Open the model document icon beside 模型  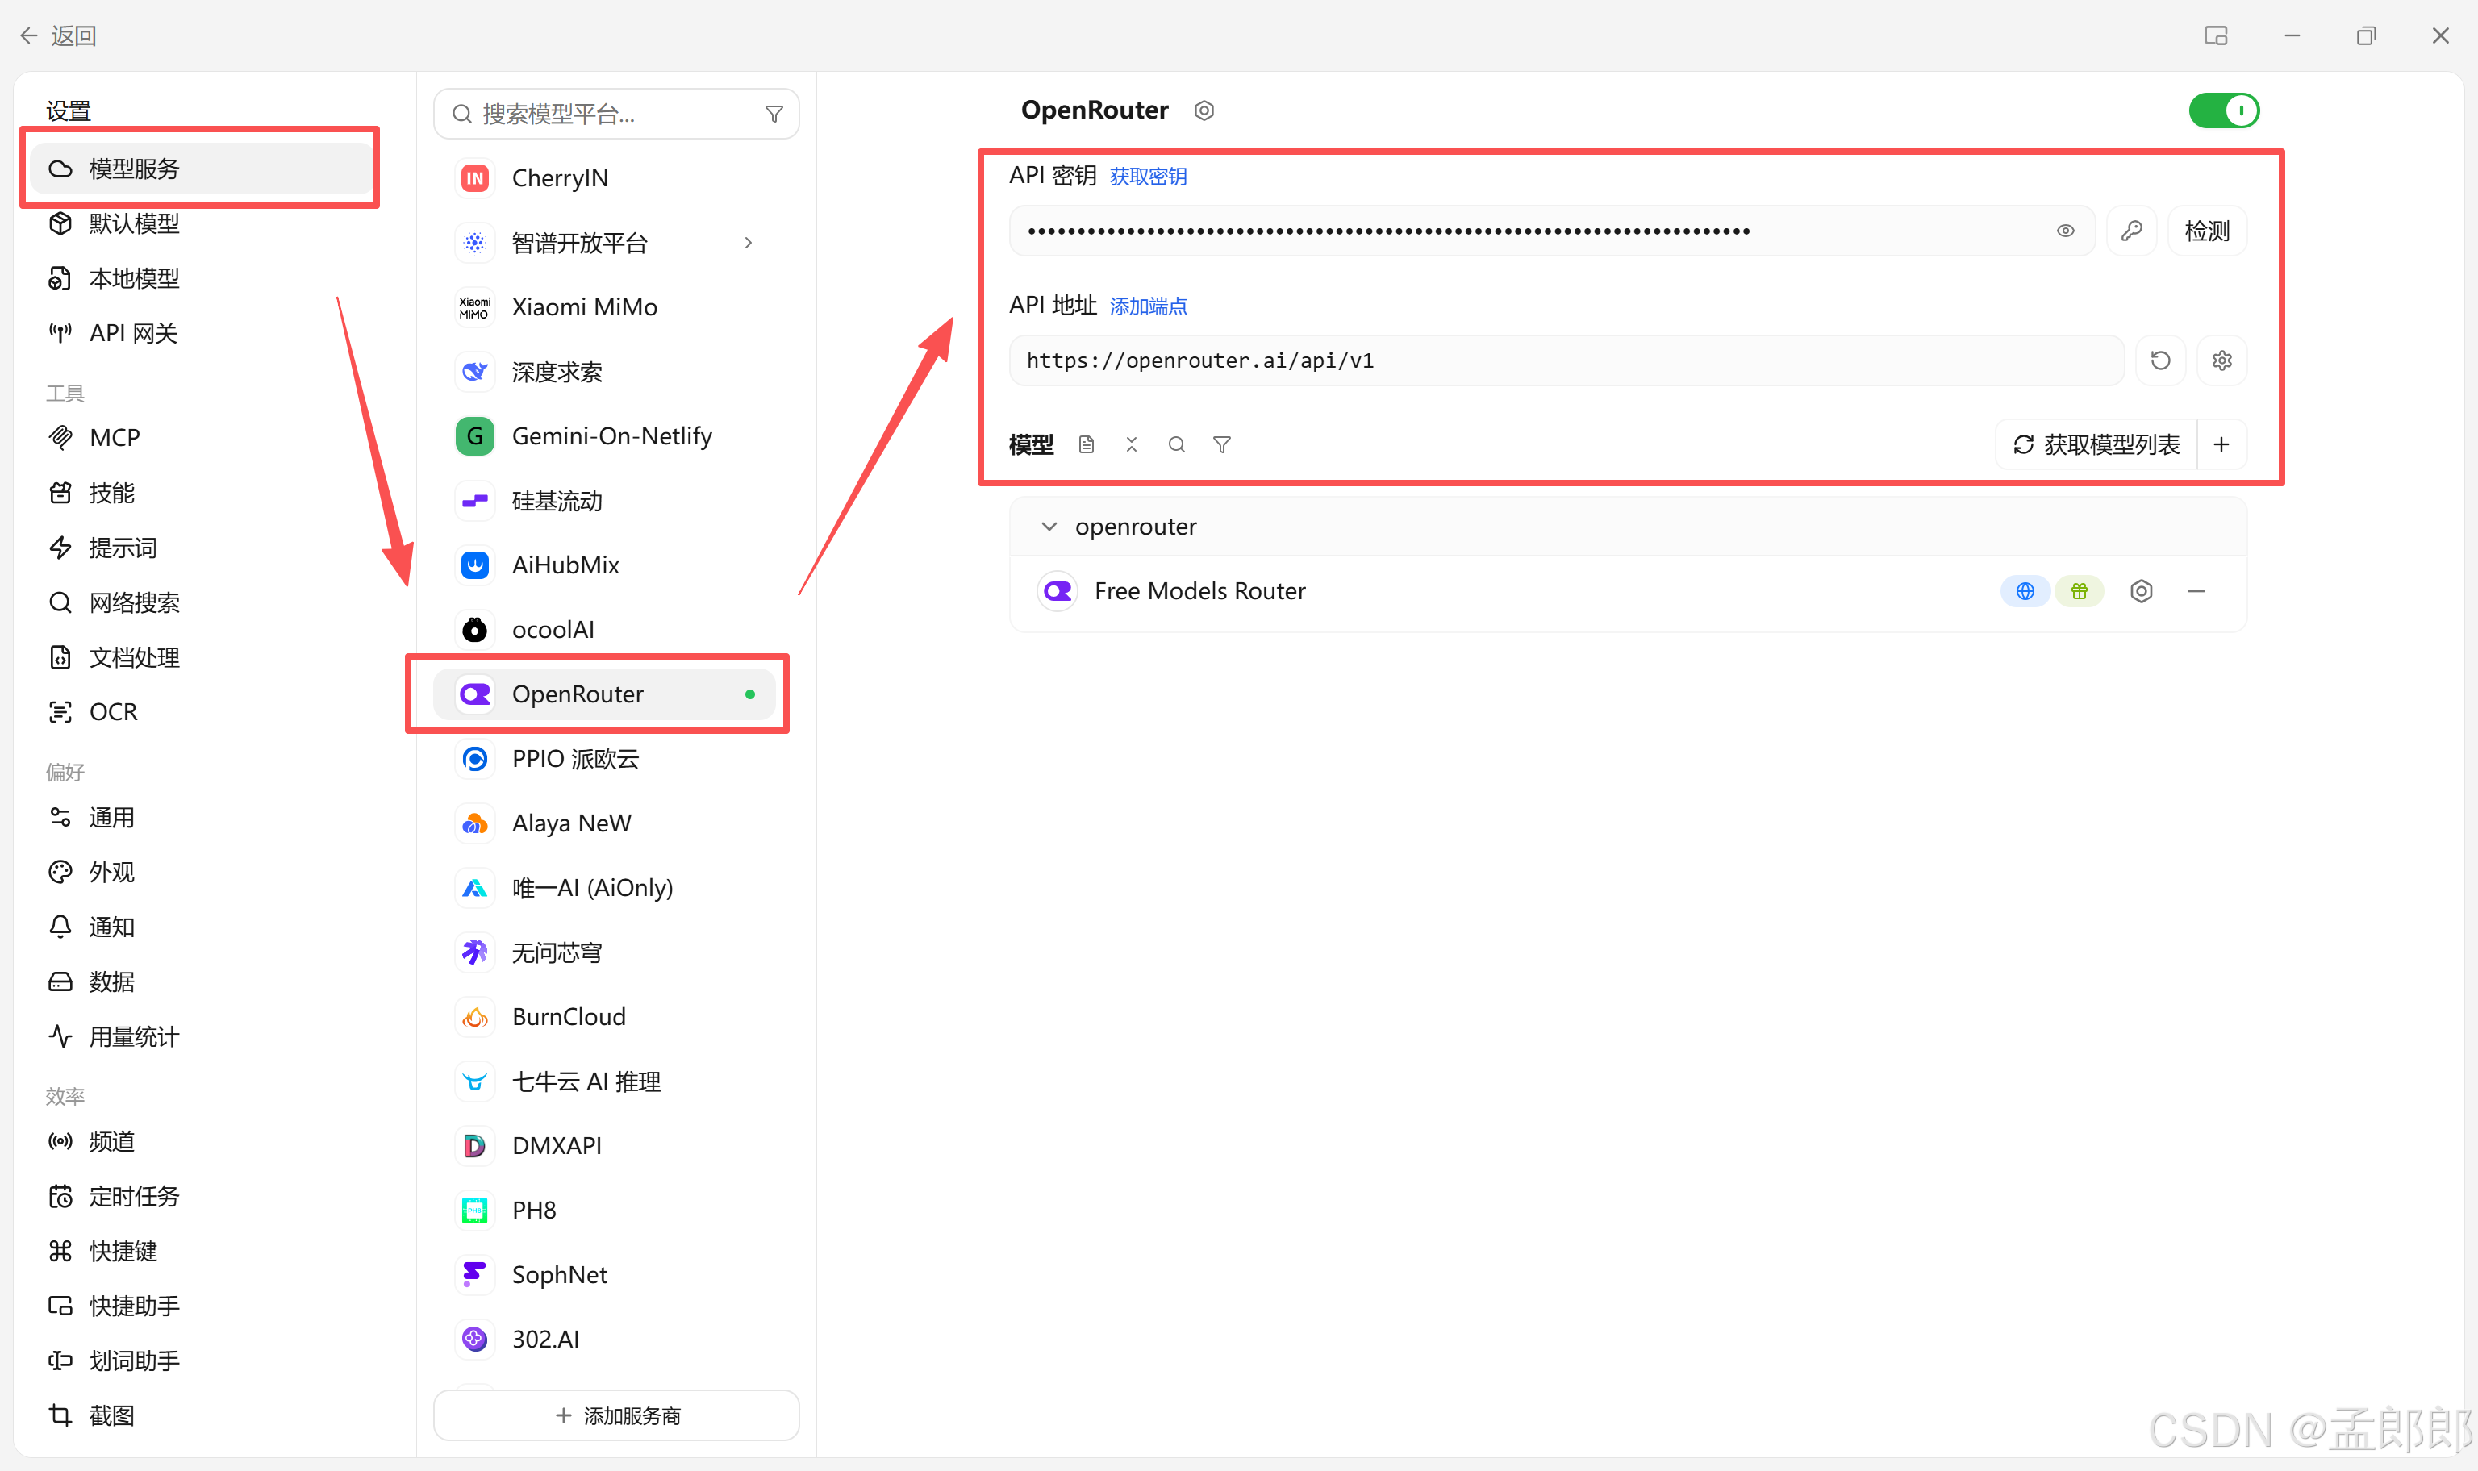1087,444
